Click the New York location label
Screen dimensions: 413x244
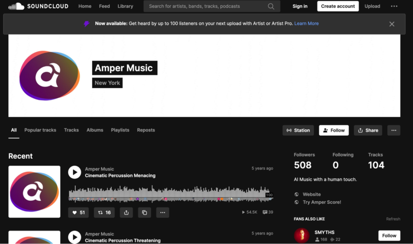[107, 83]
